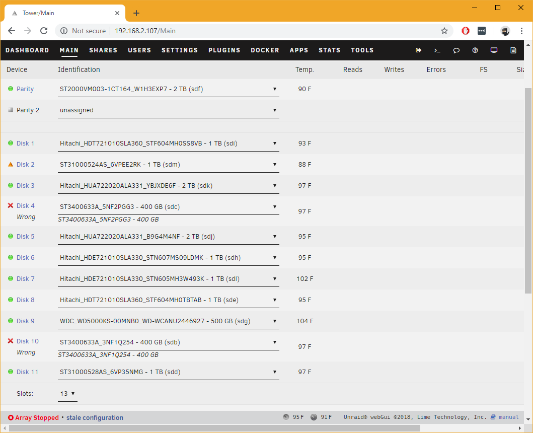Bookmark page with the star icon
533x433 pixels.
click(x=444, y=31)
